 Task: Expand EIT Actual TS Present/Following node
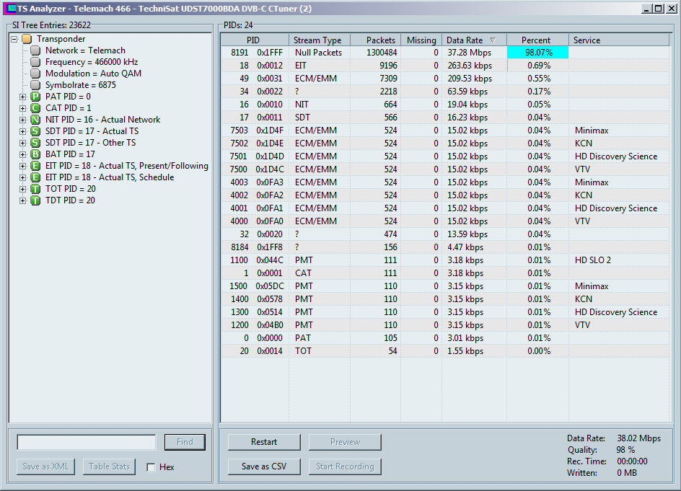22,166
